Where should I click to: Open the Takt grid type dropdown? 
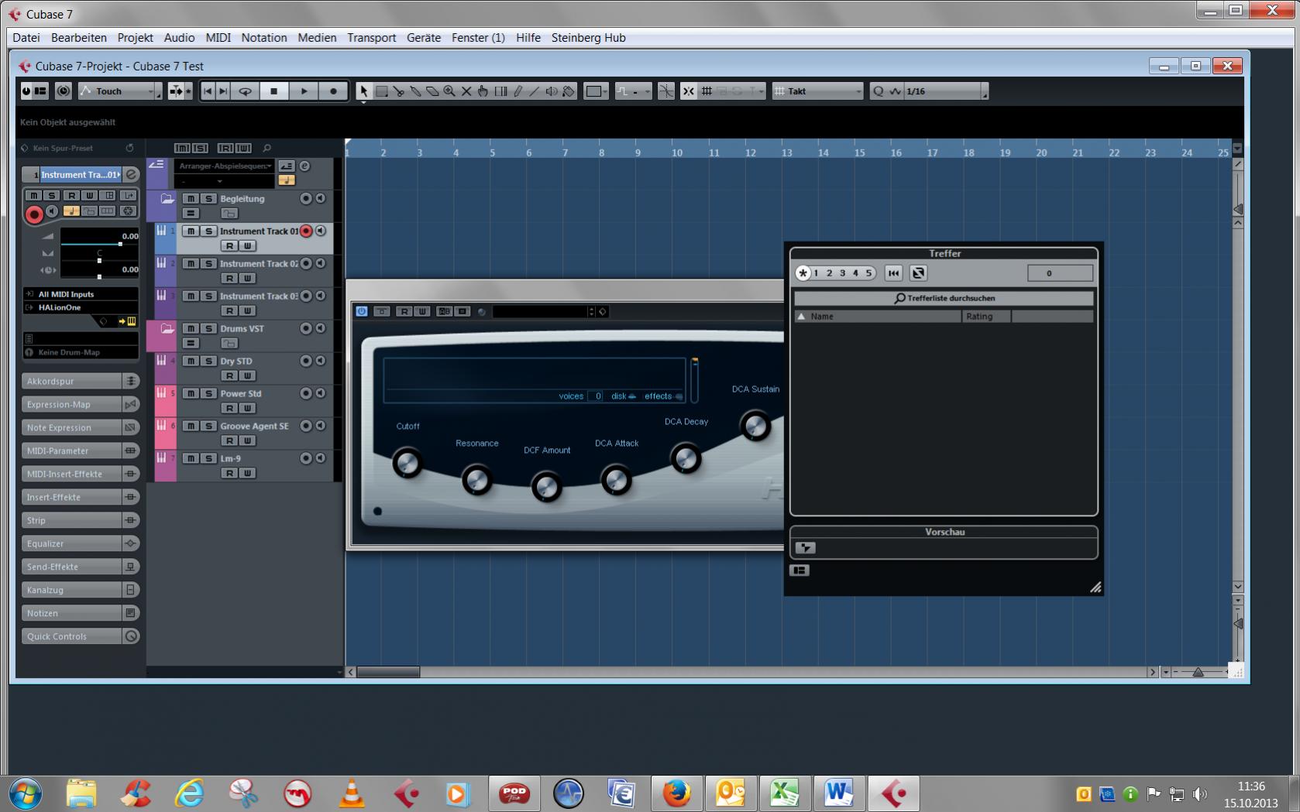click(x=818, y=91)
